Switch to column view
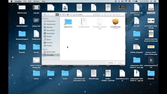The image size is (167, 94). 63,15
